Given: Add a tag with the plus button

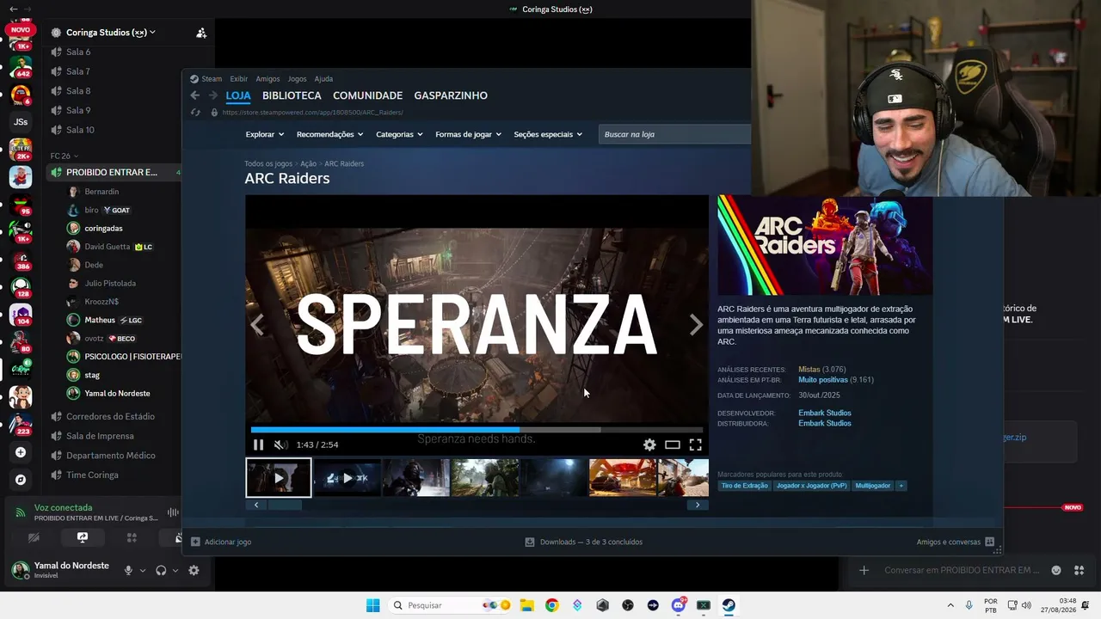Looking at the screenshot, I should point(901,486).
